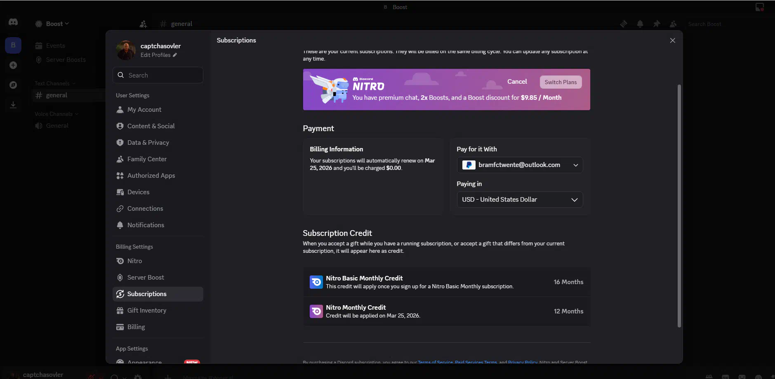This screenshot has height=379, width=775.
Task: Open the Privacy Policy link
Action: (x=522, y=362)
